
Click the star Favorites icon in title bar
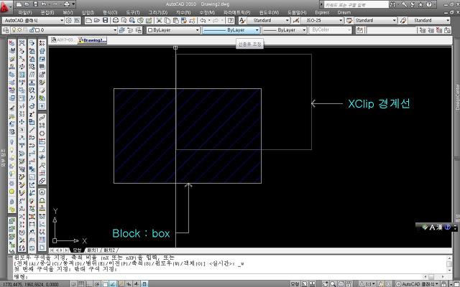(x=420, y=4)
